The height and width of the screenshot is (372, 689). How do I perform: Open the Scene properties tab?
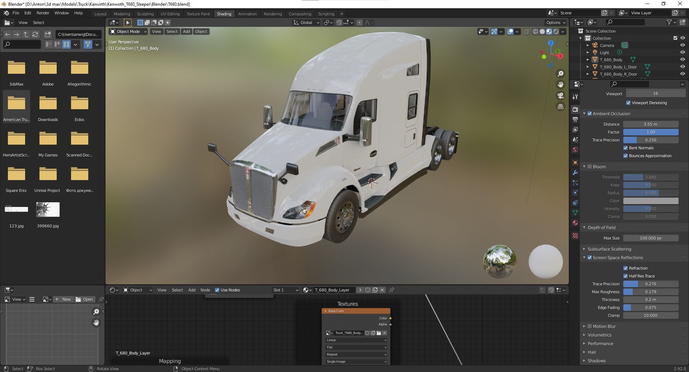(575, 139)
